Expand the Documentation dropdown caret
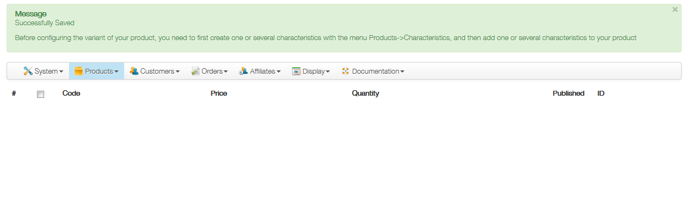 402,71
